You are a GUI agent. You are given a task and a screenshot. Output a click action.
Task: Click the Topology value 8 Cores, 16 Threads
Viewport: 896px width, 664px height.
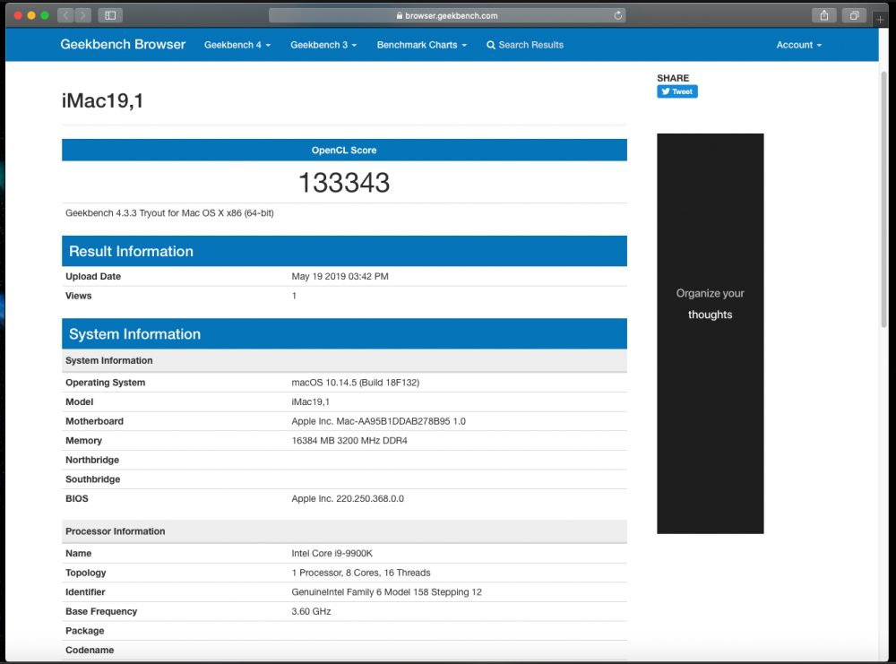360,573
